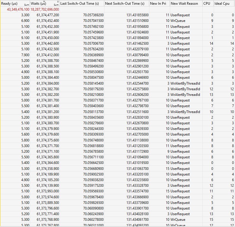Select Last Switch-Out value 70.057492100
Viewport: 235px width, 227px height.
point(93,27)
